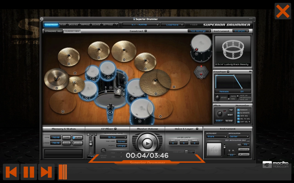The image size is (294, 183).
Task: Click the question mark help button
Action: tap(116, 25)
